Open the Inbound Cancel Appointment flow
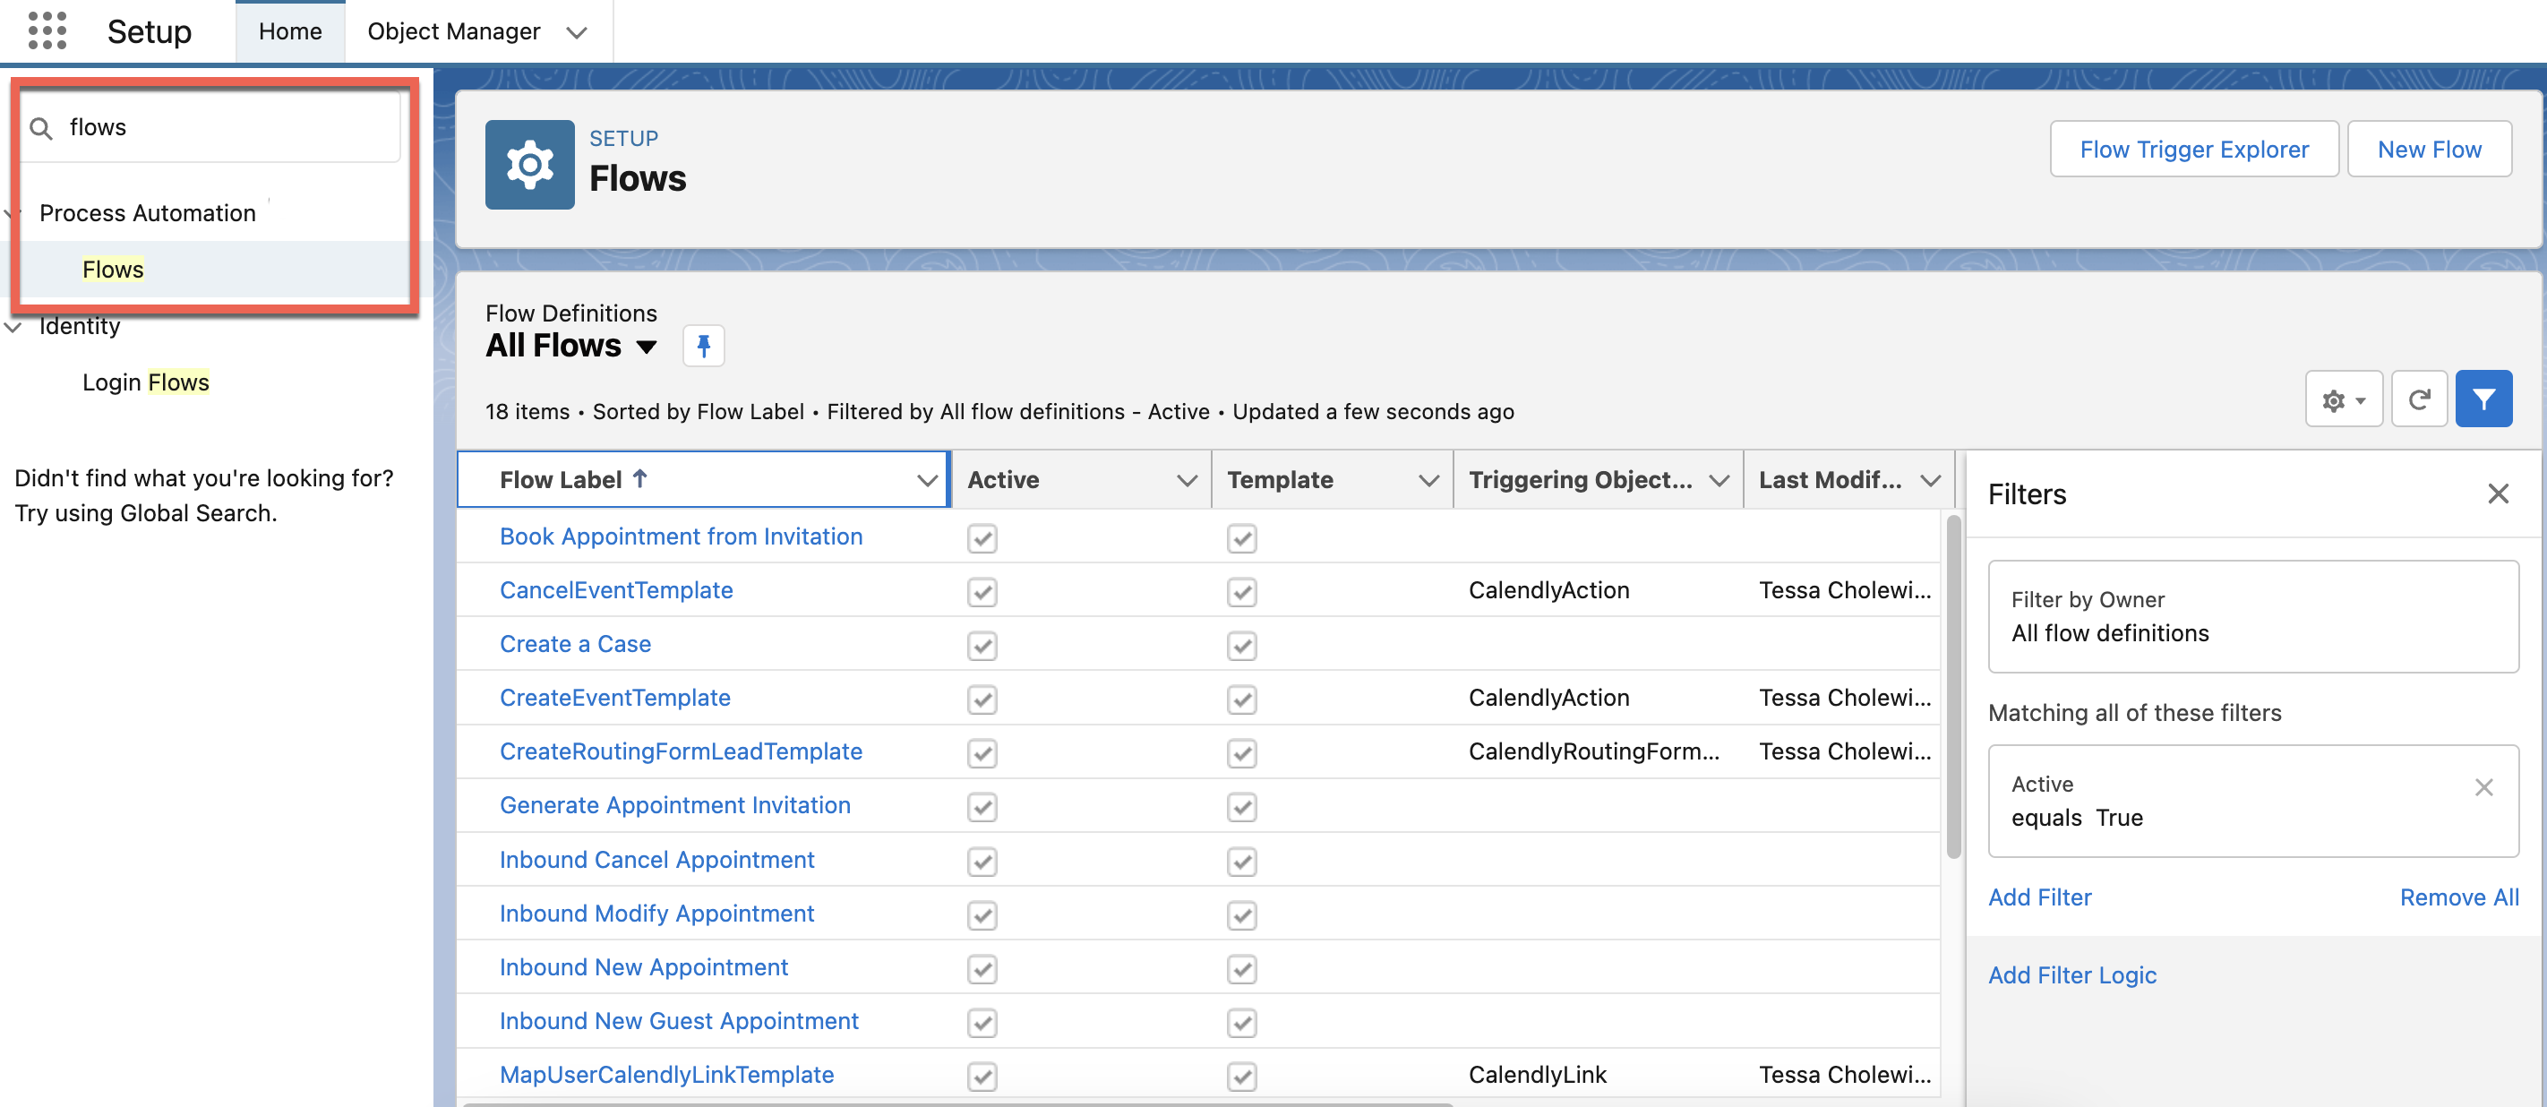Screen dimensions: 2547x1107 [x=656, y=860]
